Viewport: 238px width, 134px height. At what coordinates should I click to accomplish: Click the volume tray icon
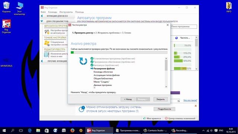tap(212, 131)
